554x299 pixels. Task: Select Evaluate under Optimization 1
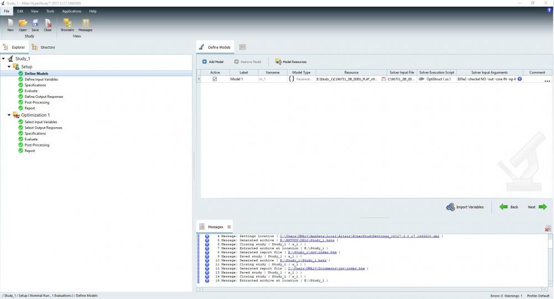point(30,139)
